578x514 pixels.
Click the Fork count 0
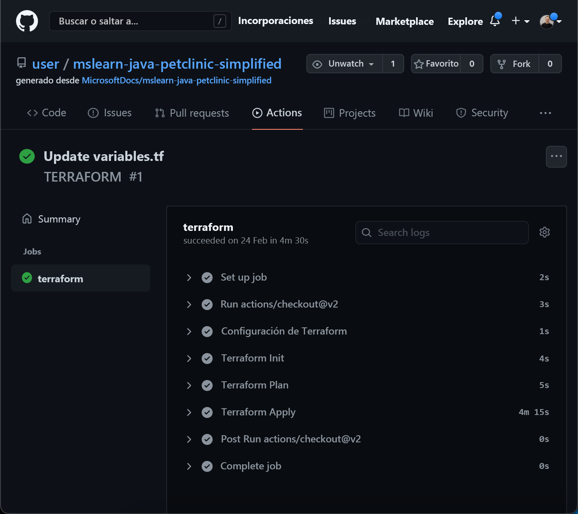coord(550,64)
